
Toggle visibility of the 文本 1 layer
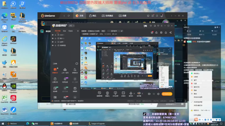(x=53, y=35)
